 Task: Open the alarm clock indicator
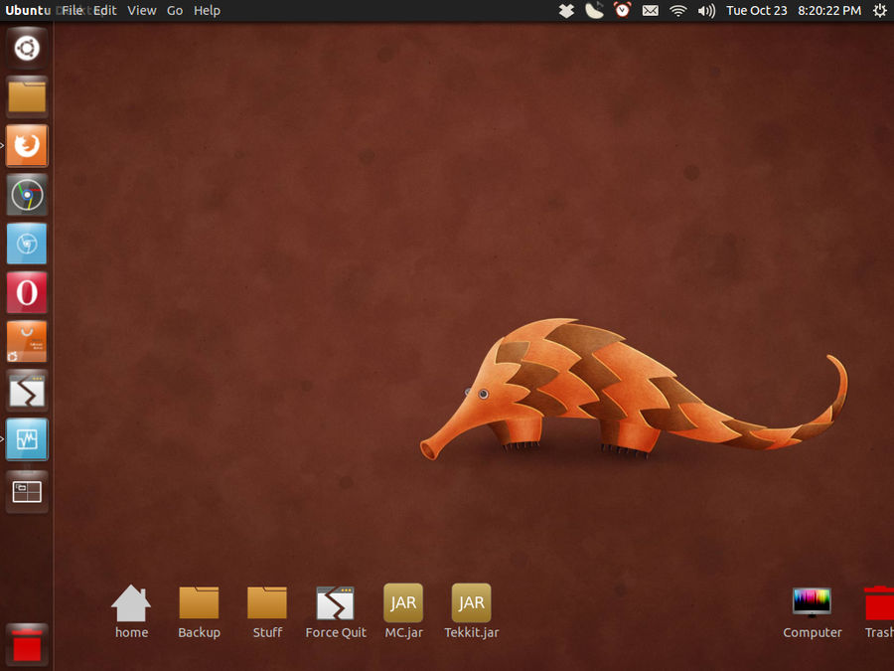[622, 10]
